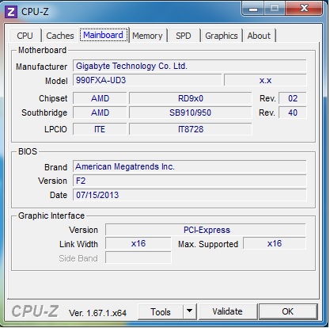Click the disabled maximize button
The width and height of the screenshot is (330, 328).
[x=275, y=9]
